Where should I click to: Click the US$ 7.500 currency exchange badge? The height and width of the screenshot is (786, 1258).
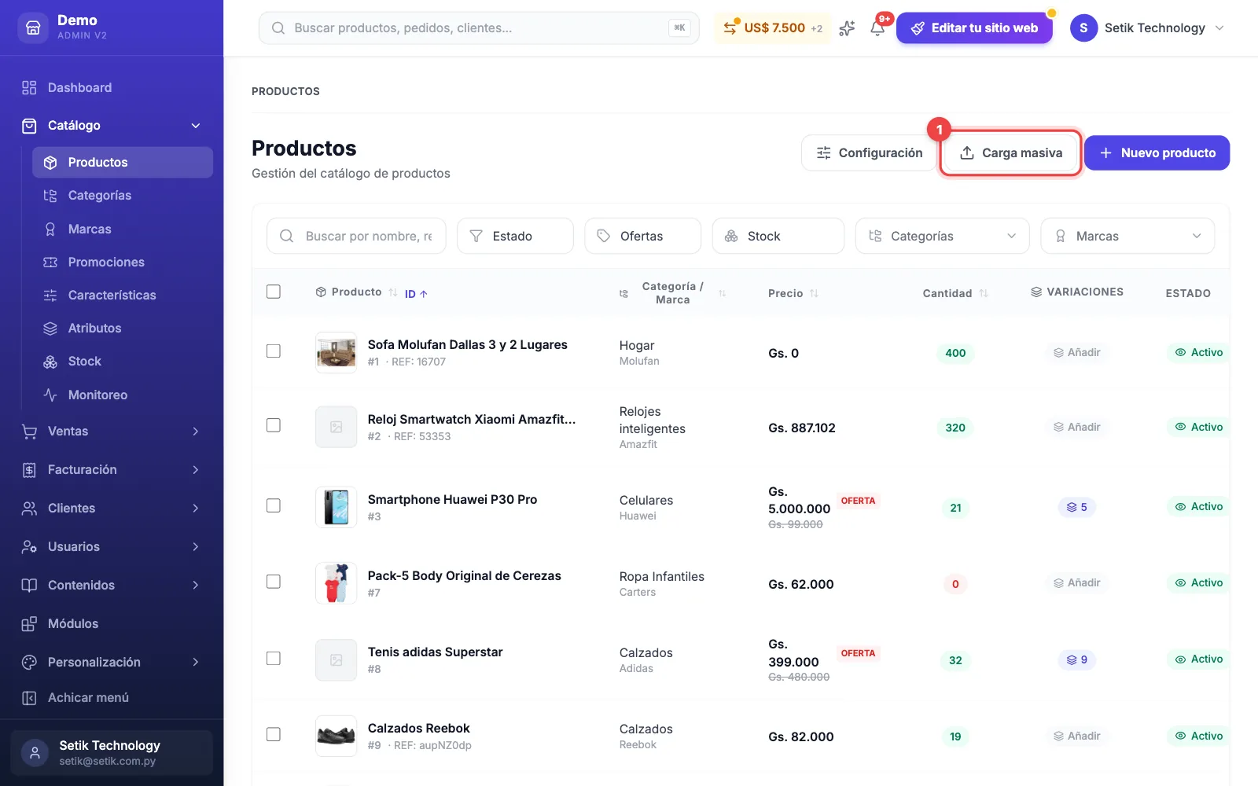point(773,28)
